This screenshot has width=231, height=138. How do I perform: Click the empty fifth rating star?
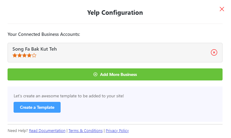click(x=34, y=55)
